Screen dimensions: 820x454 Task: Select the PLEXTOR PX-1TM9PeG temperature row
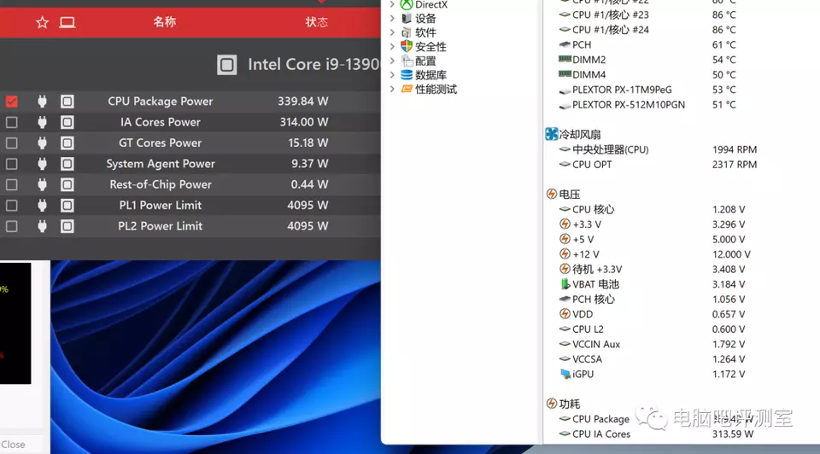tap(647, 90)
